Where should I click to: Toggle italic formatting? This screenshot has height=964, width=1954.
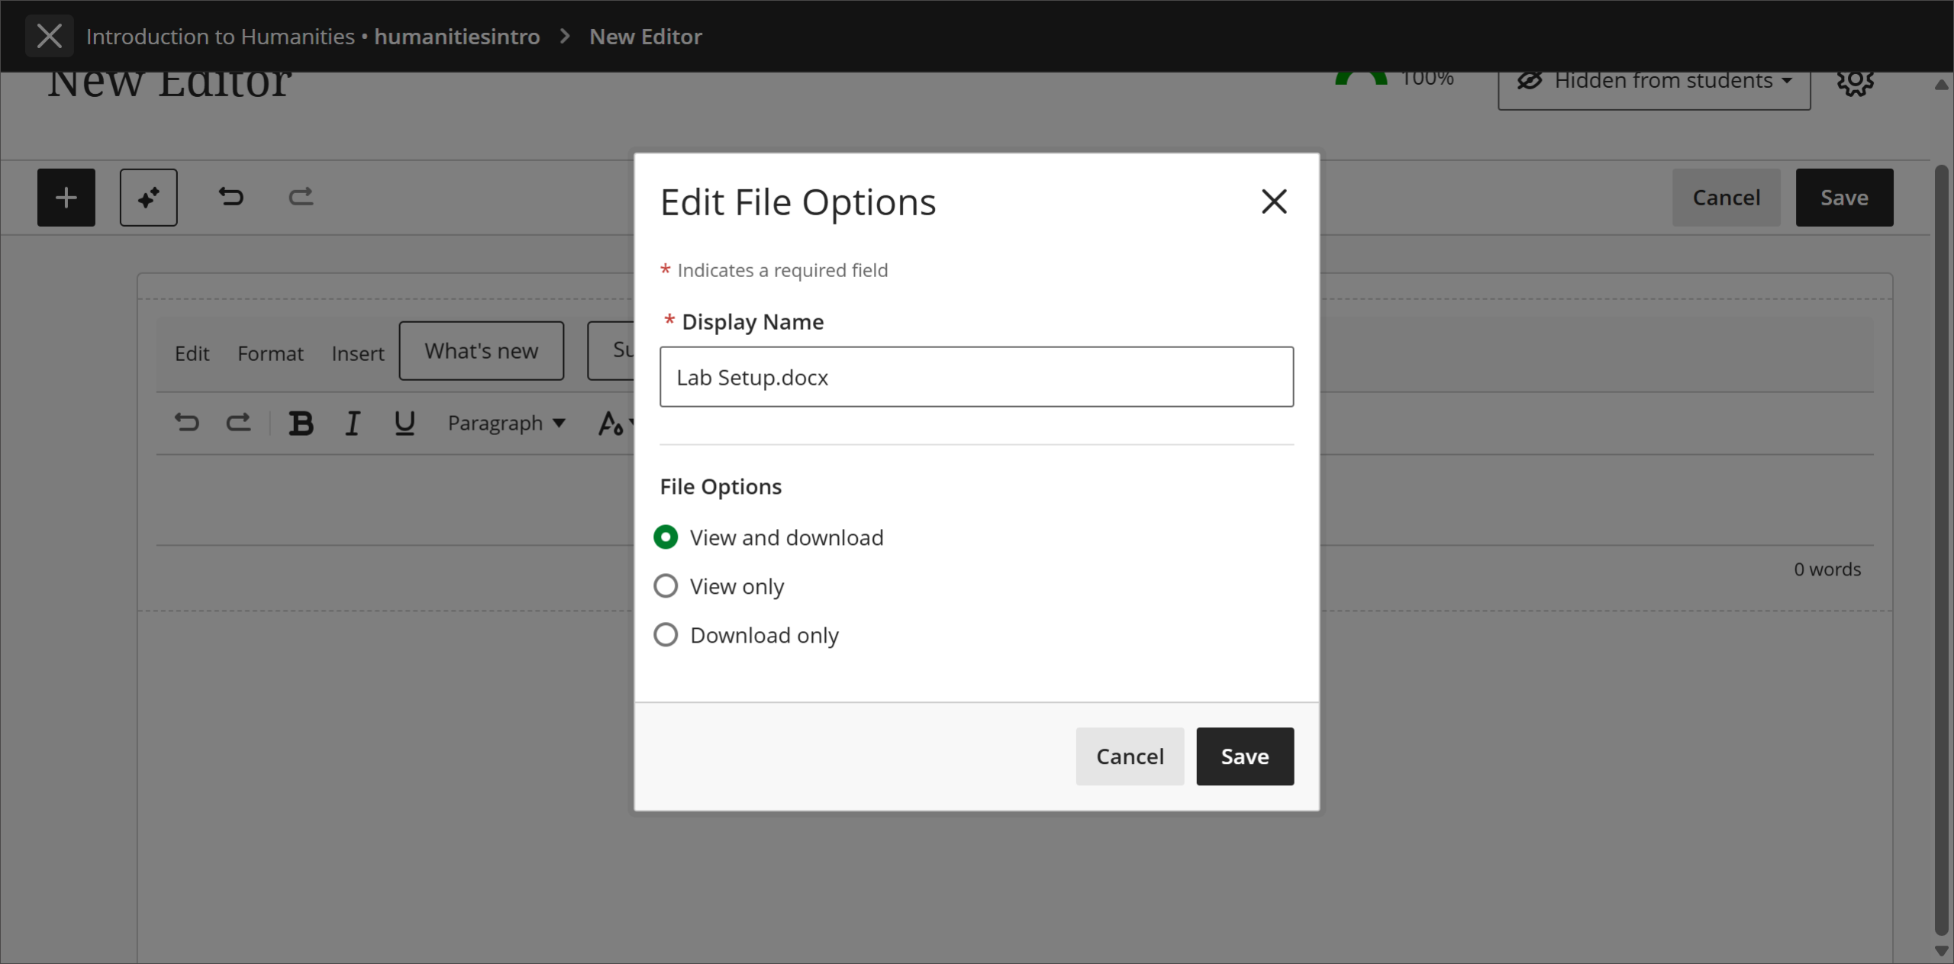(x=353, y=423)
